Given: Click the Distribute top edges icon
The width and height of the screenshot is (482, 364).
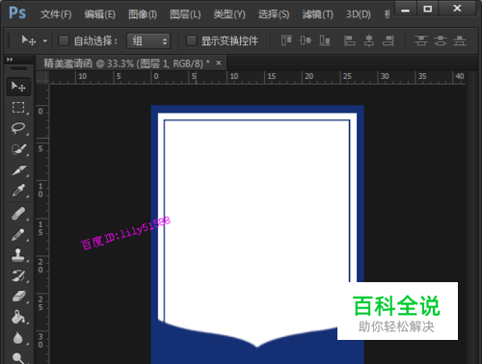Looking at the screenshot, I should [421, 40].
